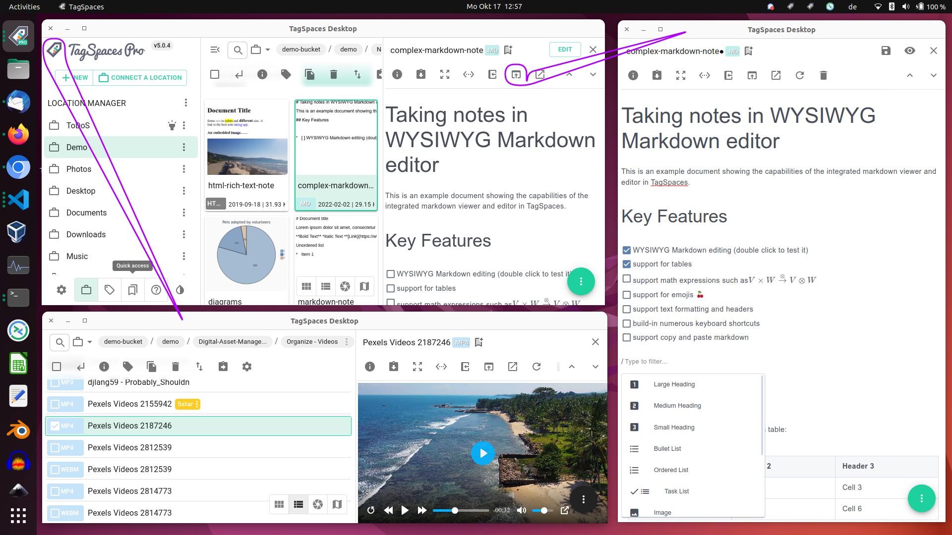Screen dimensions: 952x535
Task: Uncheck 'support for tables' in right editor
Action: tap(627, 264)
